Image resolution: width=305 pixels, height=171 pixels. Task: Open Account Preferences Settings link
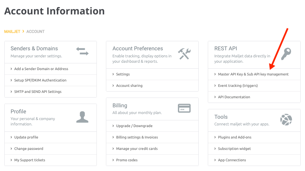click(x=123, y=74)
